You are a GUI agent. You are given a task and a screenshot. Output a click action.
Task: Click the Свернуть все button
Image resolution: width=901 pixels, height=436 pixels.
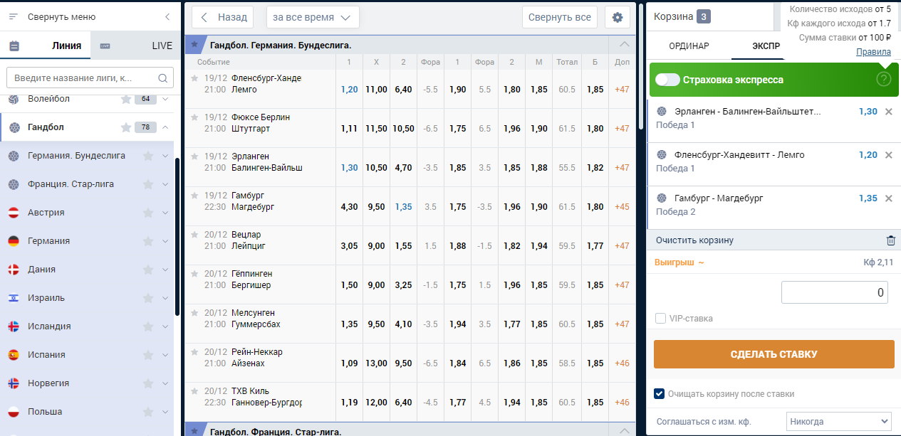pyautogui.click(x=559, y=17)
